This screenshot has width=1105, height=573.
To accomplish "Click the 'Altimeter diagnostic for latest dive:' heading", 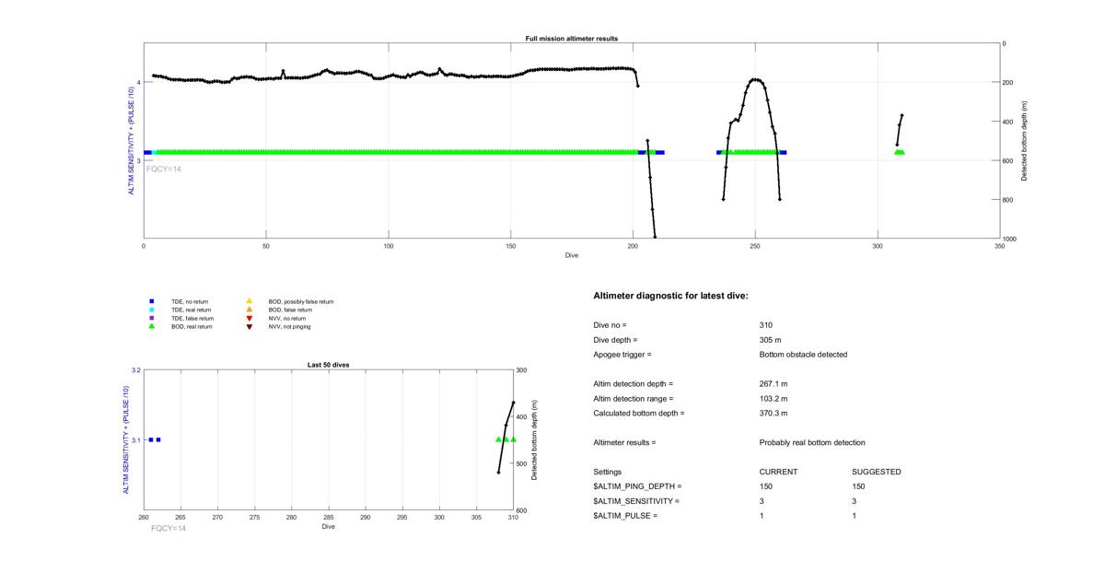I will pyautogui.click(x=670, y=296).
